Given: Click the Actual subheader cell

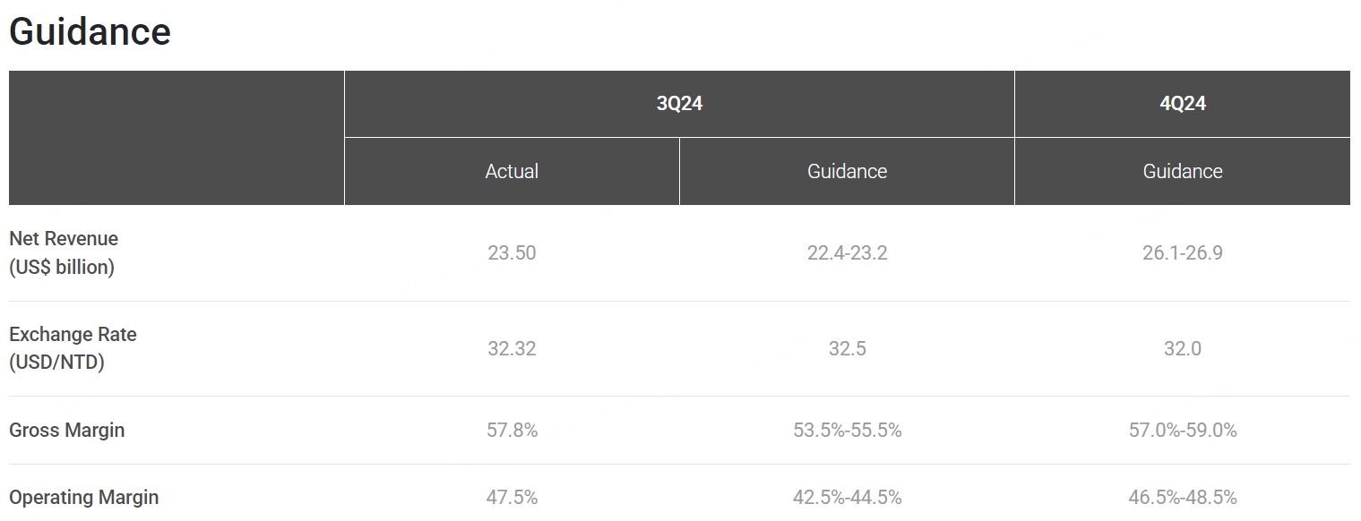Looking at the screenshot, I should (512, 171).
